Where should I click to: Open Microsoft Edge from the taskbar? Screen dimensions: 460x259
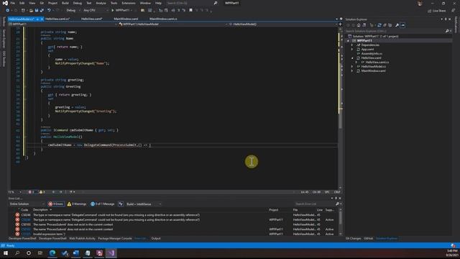pos(52,253)
